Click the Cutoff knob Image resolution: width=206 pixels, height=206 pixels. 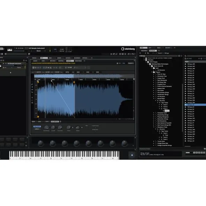pos(53,128)
